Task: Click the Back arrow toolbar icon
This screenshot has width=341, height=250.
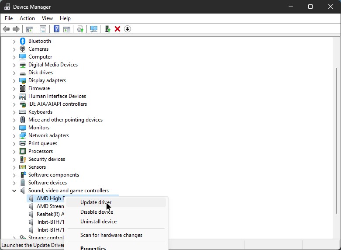Action: coord(6,29)
